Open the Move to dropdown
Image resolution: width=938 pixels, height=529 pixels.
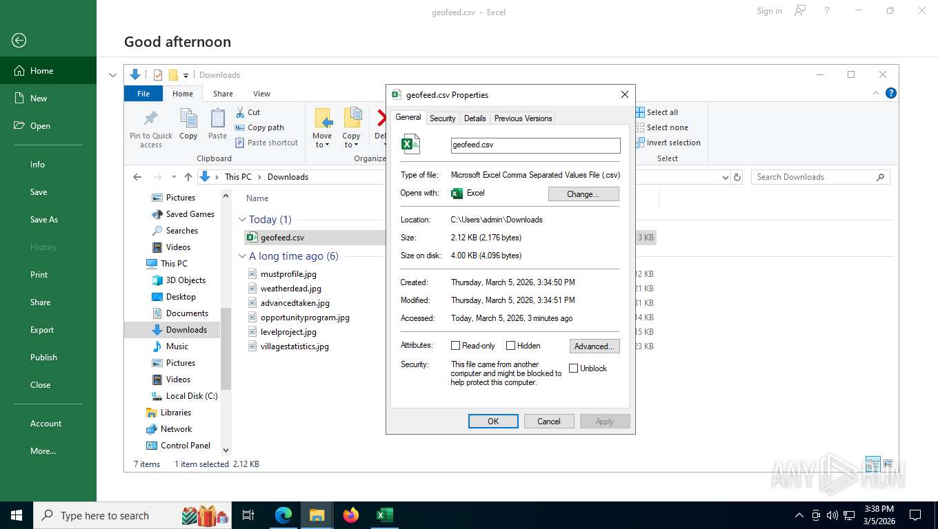(x=322, y=141)
